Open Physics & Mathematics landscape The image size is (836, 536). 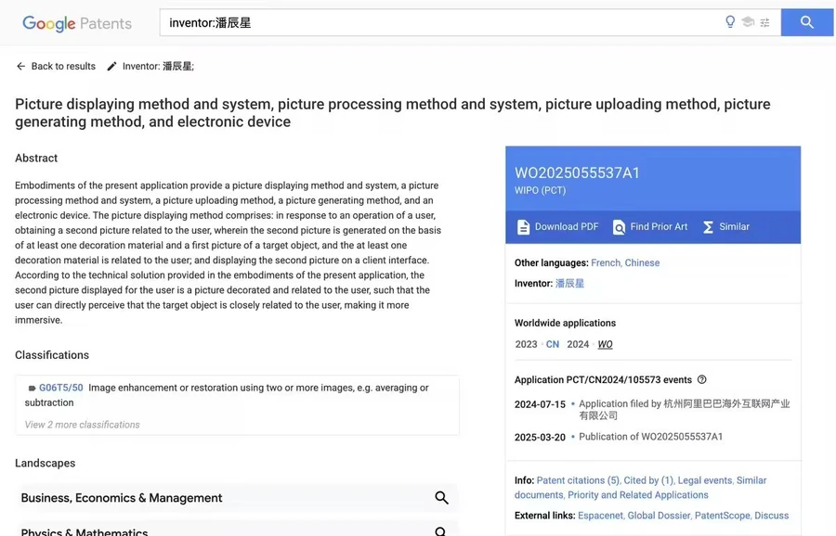tap(237, 530)
